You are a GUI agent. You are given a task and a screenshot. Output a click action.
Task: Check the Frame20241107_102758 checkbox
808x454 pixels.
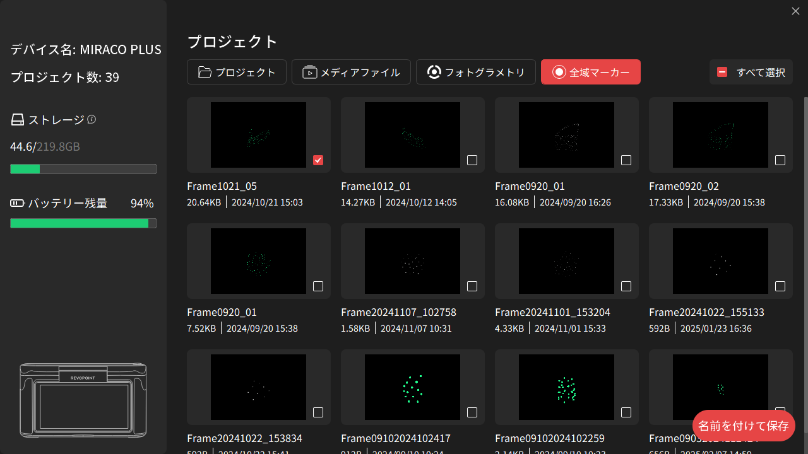pyautogui.click(x=472, y=286)
